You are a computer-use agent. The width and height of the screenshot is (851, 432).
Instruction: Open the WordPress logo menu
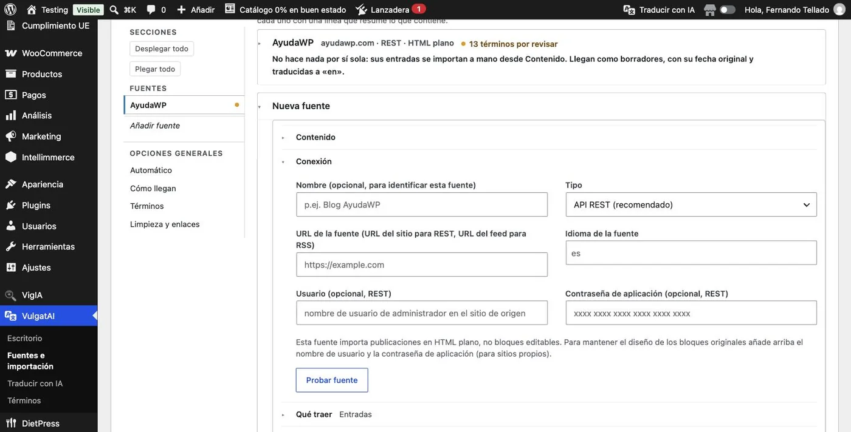(10, 10)
